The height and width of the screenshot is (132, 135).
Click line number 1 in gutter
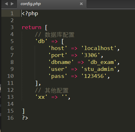click(x=12, y=14)
